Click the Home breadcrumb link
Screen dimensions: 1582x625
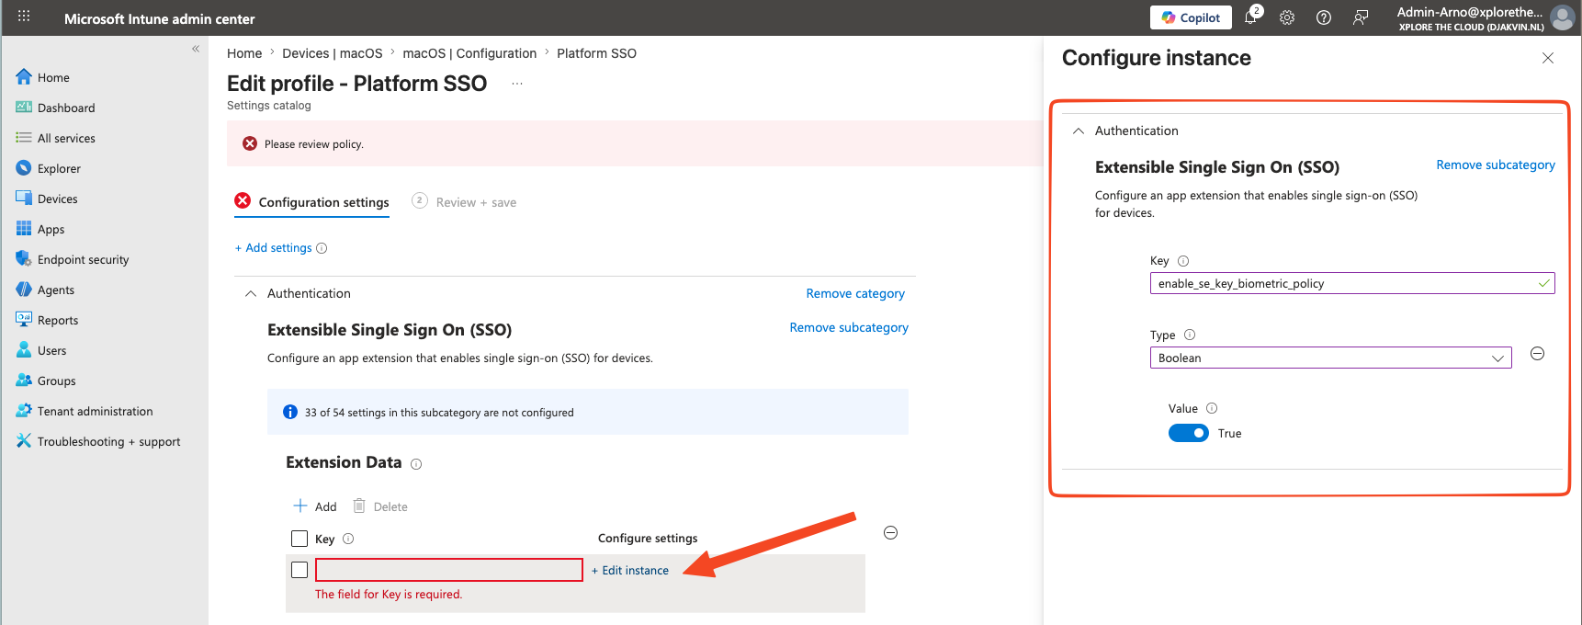pos(244,53)
